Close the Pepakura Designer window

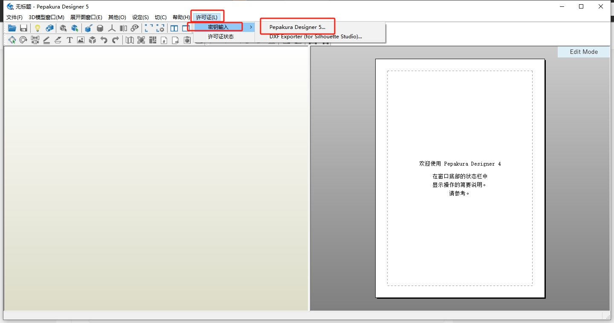(601, 6)
